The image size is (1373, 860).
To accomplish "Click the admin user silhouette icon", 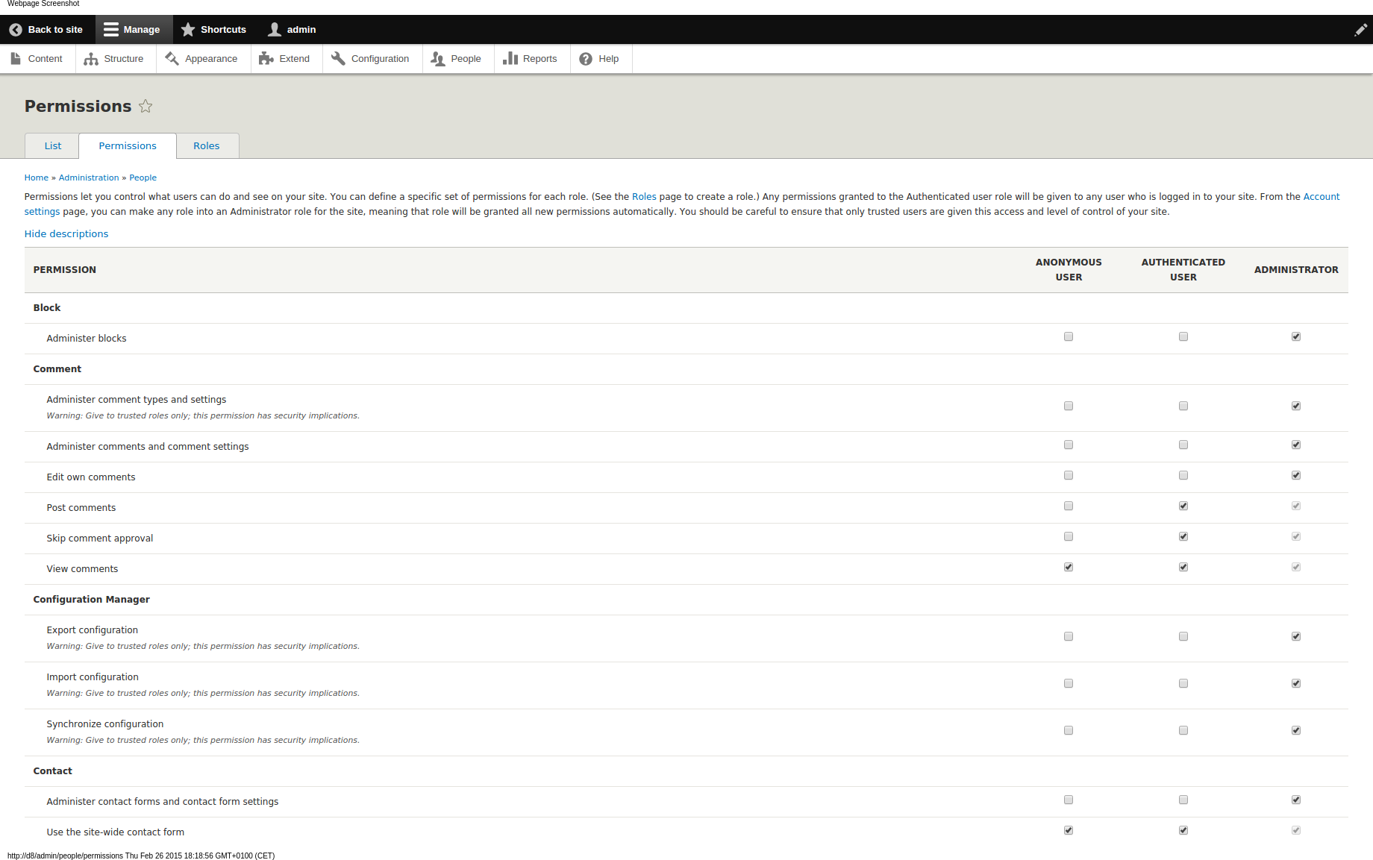I will (275, 30).
